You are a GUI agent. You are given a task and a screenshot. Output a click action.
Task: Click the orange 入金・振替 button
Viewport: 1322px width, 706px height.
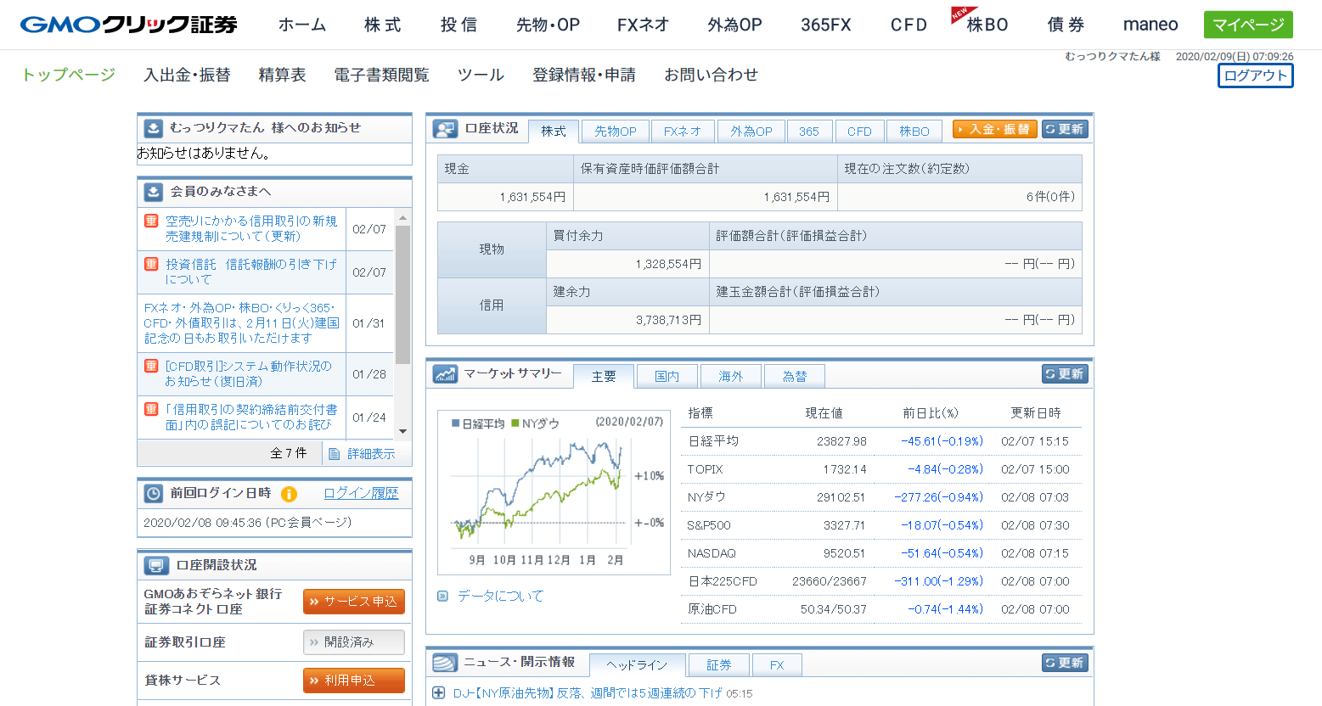994,129
